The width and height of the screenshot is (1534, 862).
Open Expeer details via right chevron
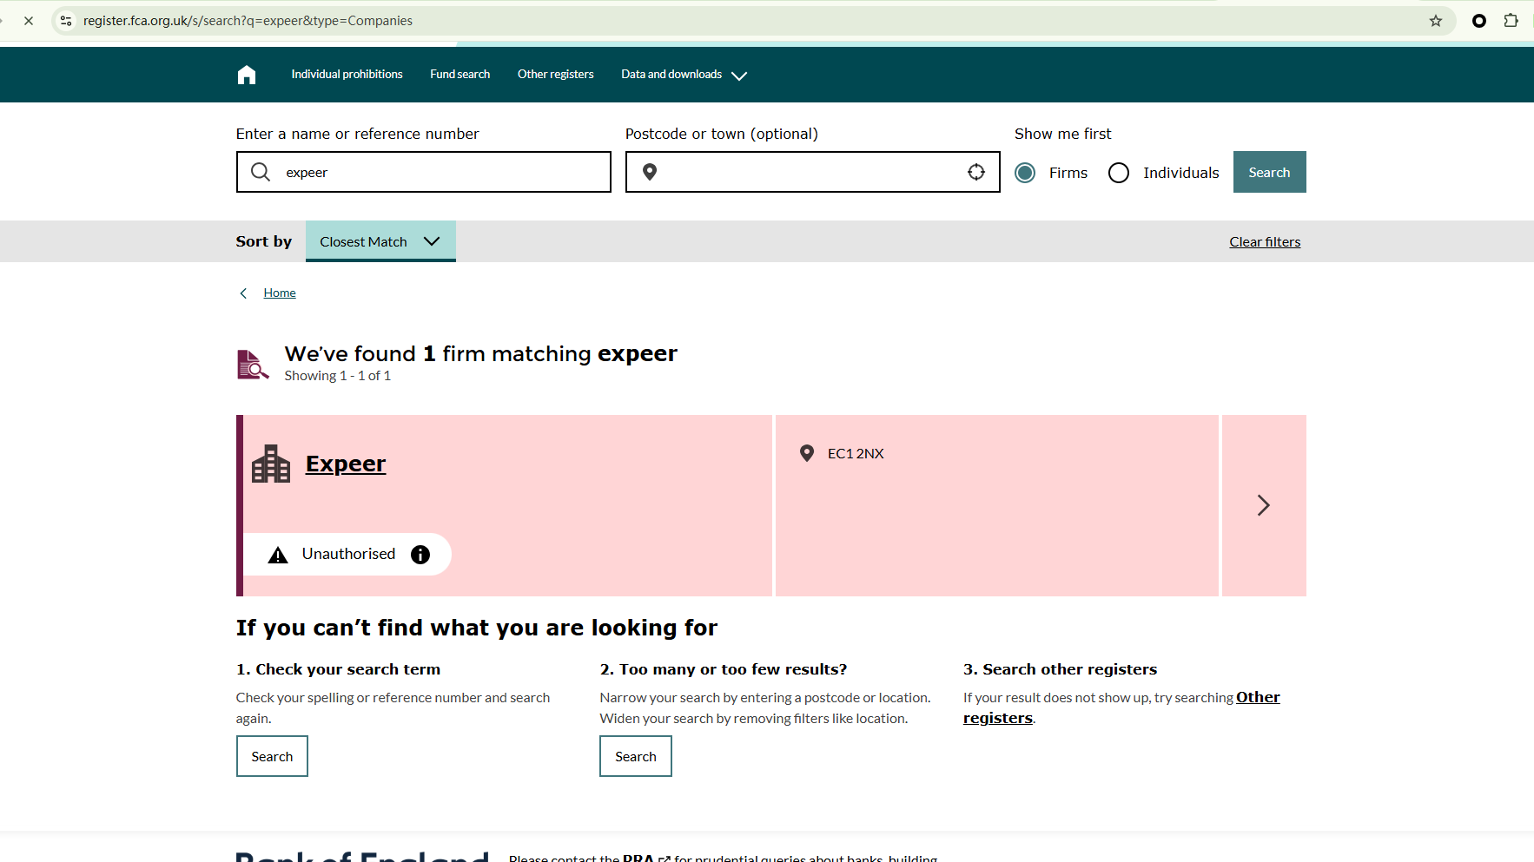pyautogui.click(x=1264, y=505)
